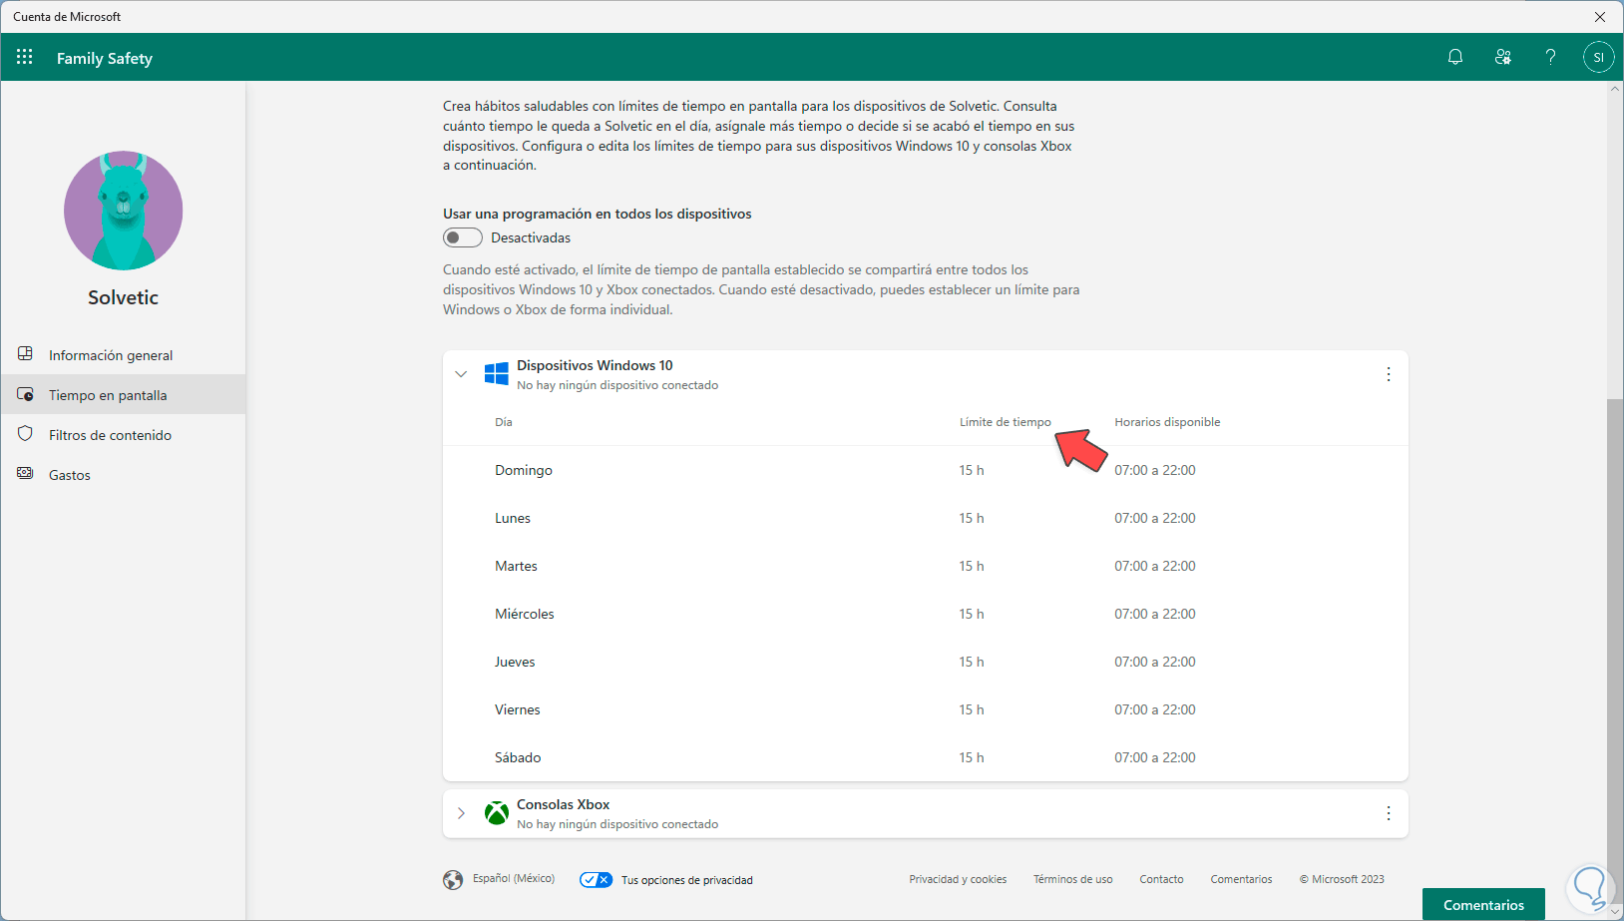Click the Límite de tiempo column header

1006,422
